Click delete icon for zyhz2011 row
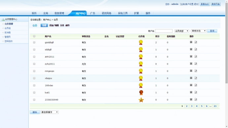The width and height of the screenshot is (228, 128). [191, 64]
